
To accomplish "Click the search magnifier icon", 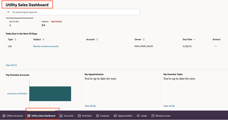I will point(8,12).
